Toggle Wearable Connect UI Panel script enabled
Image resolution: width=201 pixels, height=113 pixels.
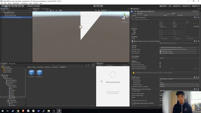point(134,41)
